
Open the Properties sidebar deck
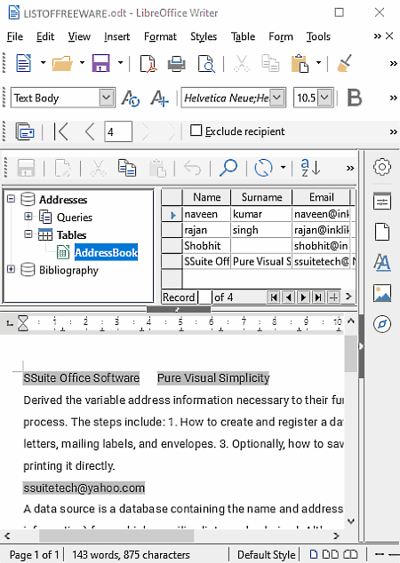point(381,201)
